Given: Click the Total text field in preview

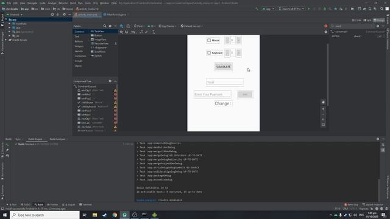Looking at the screenshot, I should pyautogui.click(x=225, y=82).
